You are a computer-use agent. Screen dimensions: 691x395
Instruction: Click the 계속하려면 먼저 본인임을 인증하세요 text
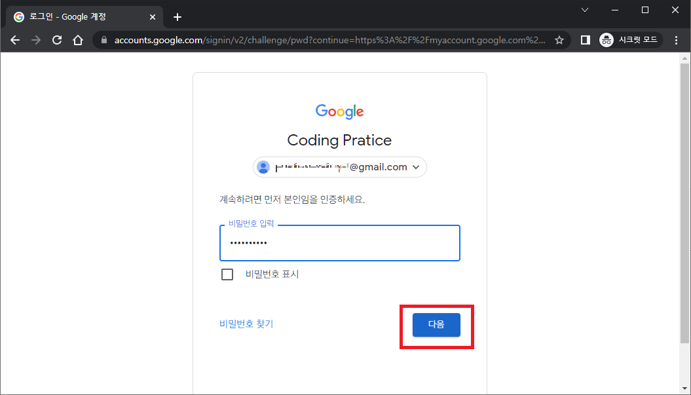292,200
